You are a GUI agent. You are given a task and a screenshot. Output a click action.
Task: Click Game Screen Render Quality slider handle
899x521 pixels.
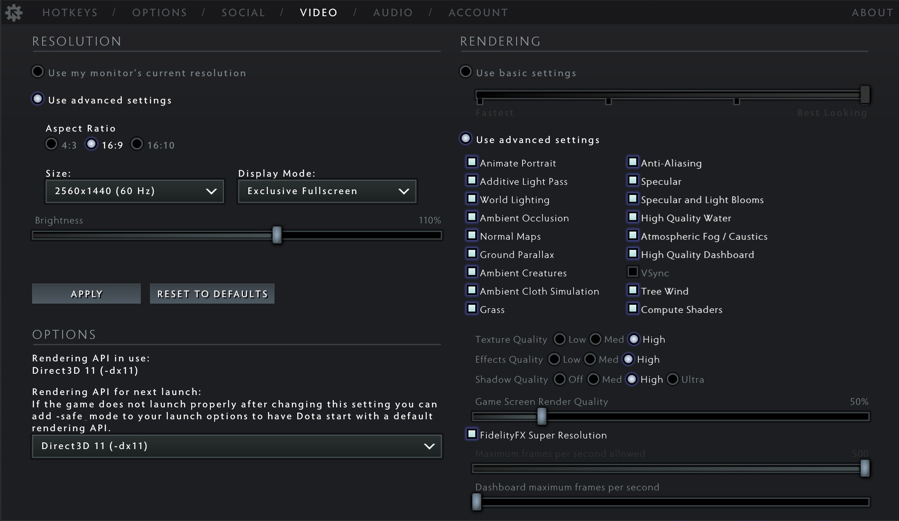(542, 416)
